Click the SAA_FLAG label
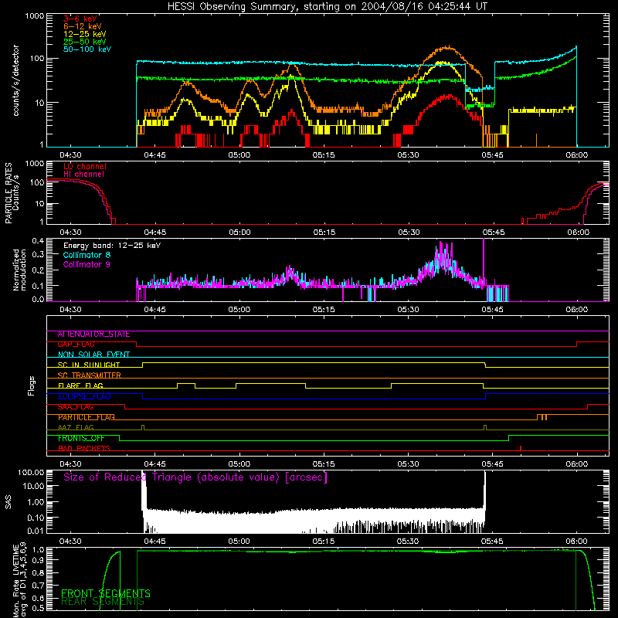618x618 pixels. click(x=76, y=407)
